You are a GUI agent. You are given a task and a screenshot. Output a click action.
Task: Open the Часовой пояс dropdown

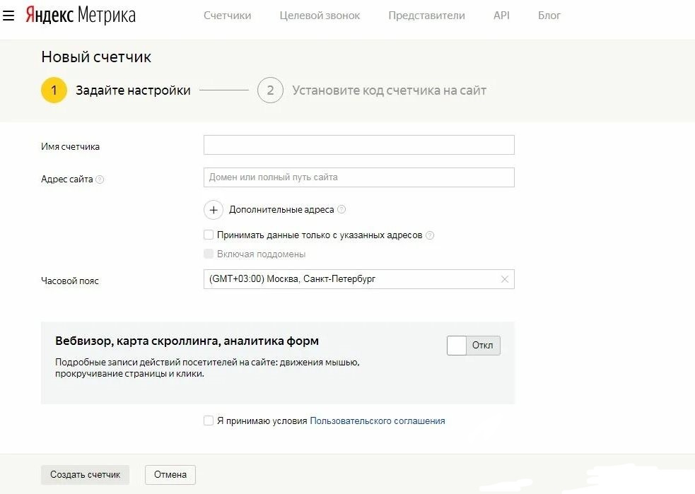pos(350,279)
